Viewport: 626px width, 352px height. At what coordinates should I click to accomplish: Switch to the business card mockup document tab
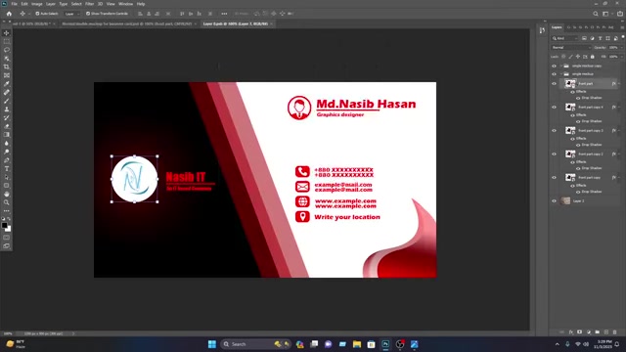(x=127, y=23)
